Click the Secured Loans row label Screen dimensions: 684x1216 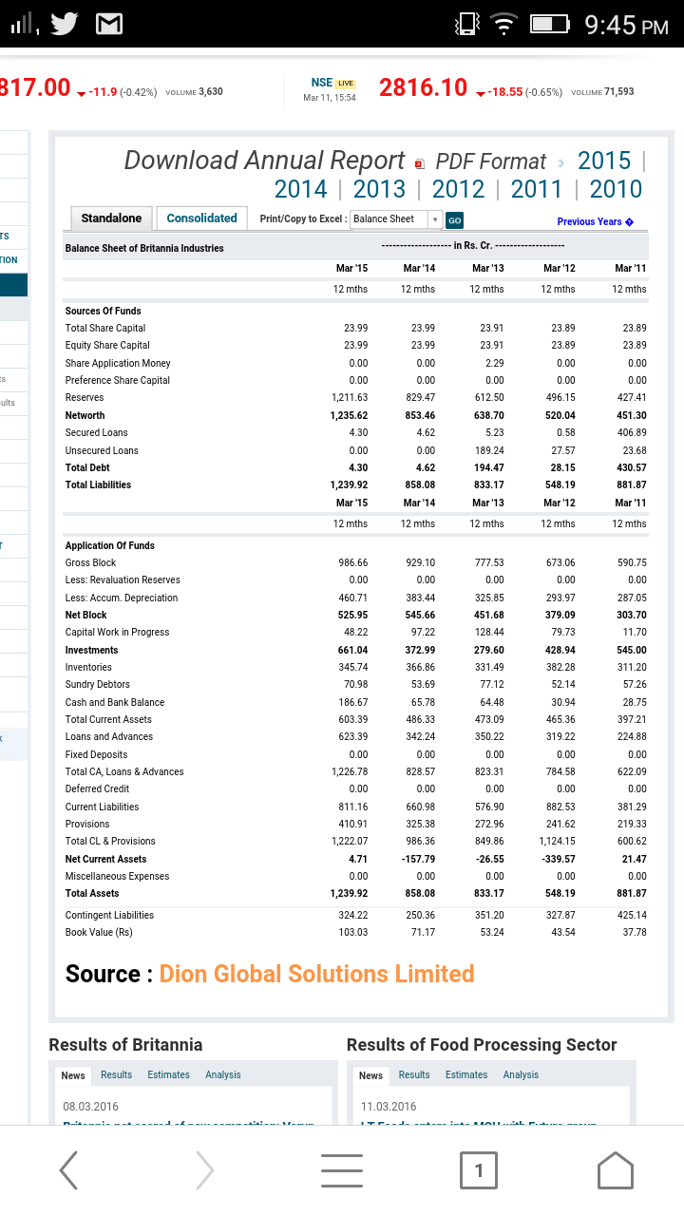coord(96,432)
